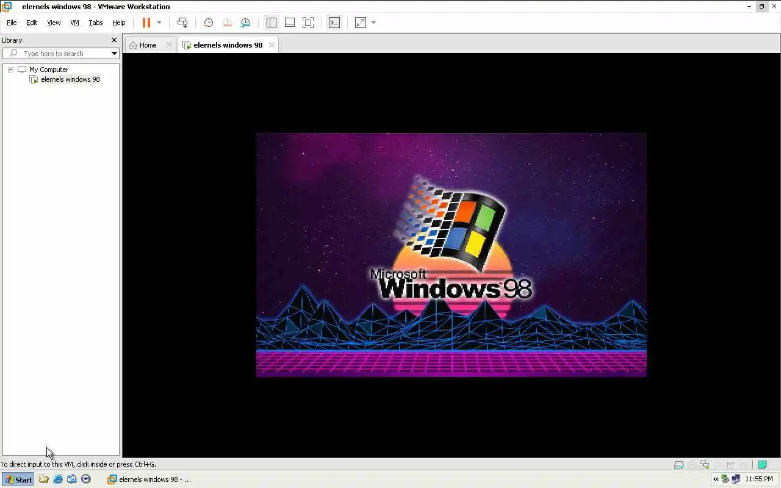Open the snapshot manager
This screenshot has width=781, height=488.
click(x=245, y=23)
